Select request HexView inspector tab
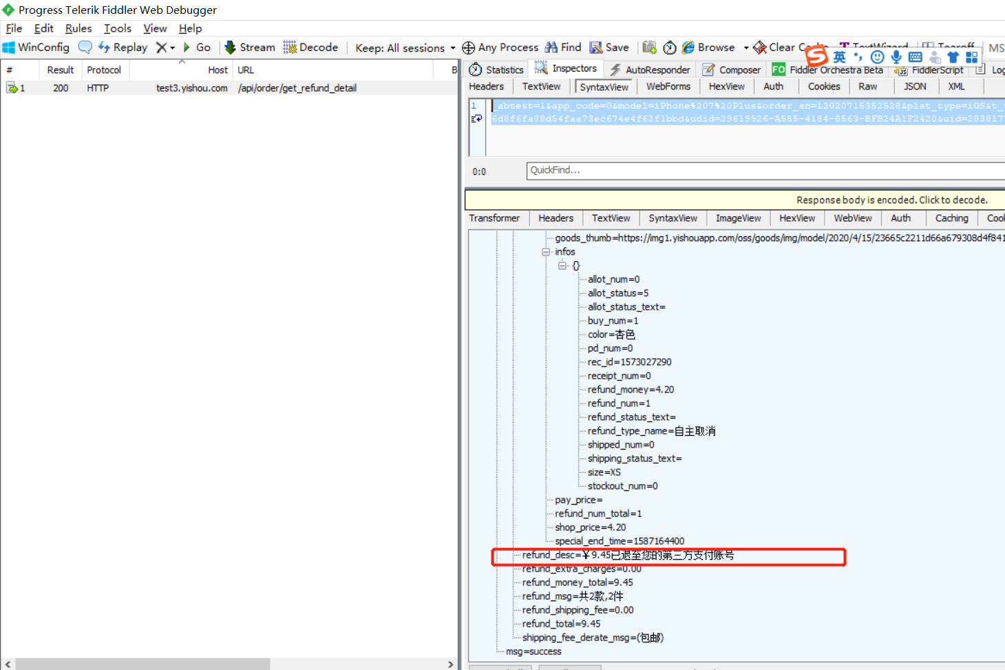The width and height of the screenshot is (1005, 670). pyautogui.click(x=727, y=86)
